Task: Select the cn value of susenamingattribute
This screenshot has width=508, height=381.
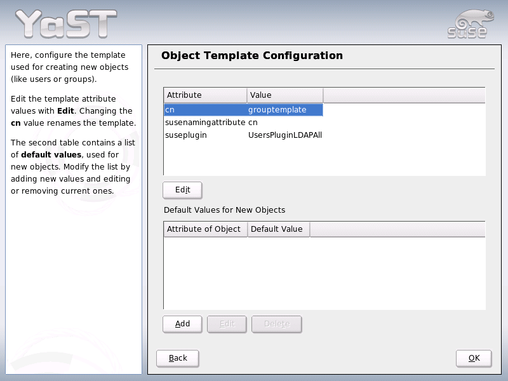Action: point(253,123)
